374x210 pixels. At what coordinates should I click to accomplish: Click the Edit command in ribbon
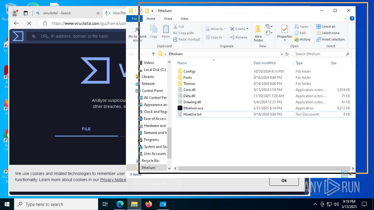300,33
